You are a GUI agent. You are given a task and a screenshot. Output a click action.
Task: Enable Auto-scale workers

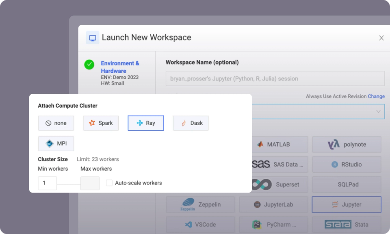(x=109, y=183)
